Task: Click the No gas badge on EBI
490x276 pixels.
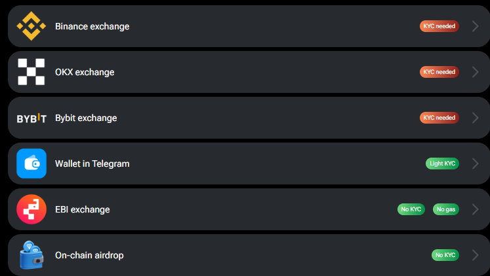Action: click(x=446, y=209)
